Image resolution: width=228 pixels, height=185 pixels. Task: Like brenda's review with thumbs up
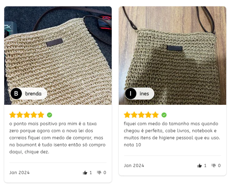click(85, 173)
